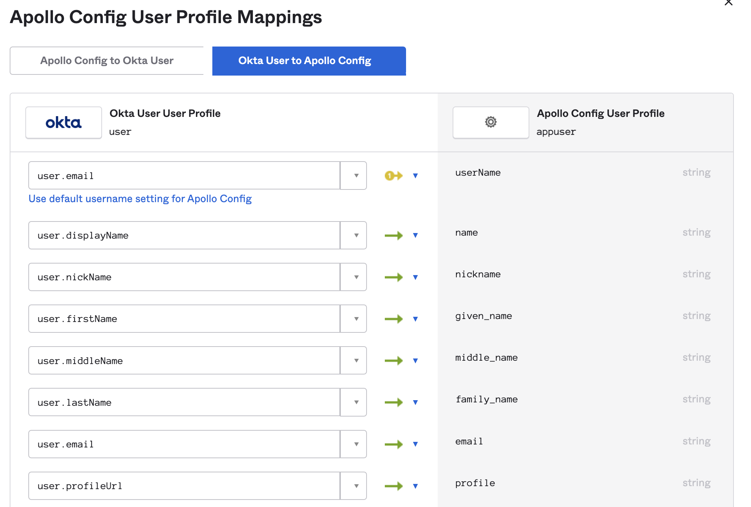Open blue mapping-type menu for email row

pos(415,444)
